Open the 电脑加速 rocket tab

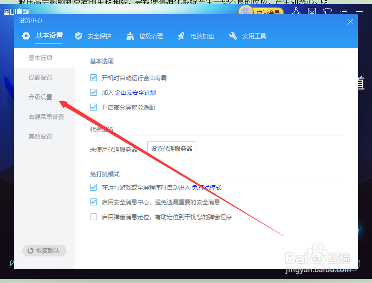(196, 36)
